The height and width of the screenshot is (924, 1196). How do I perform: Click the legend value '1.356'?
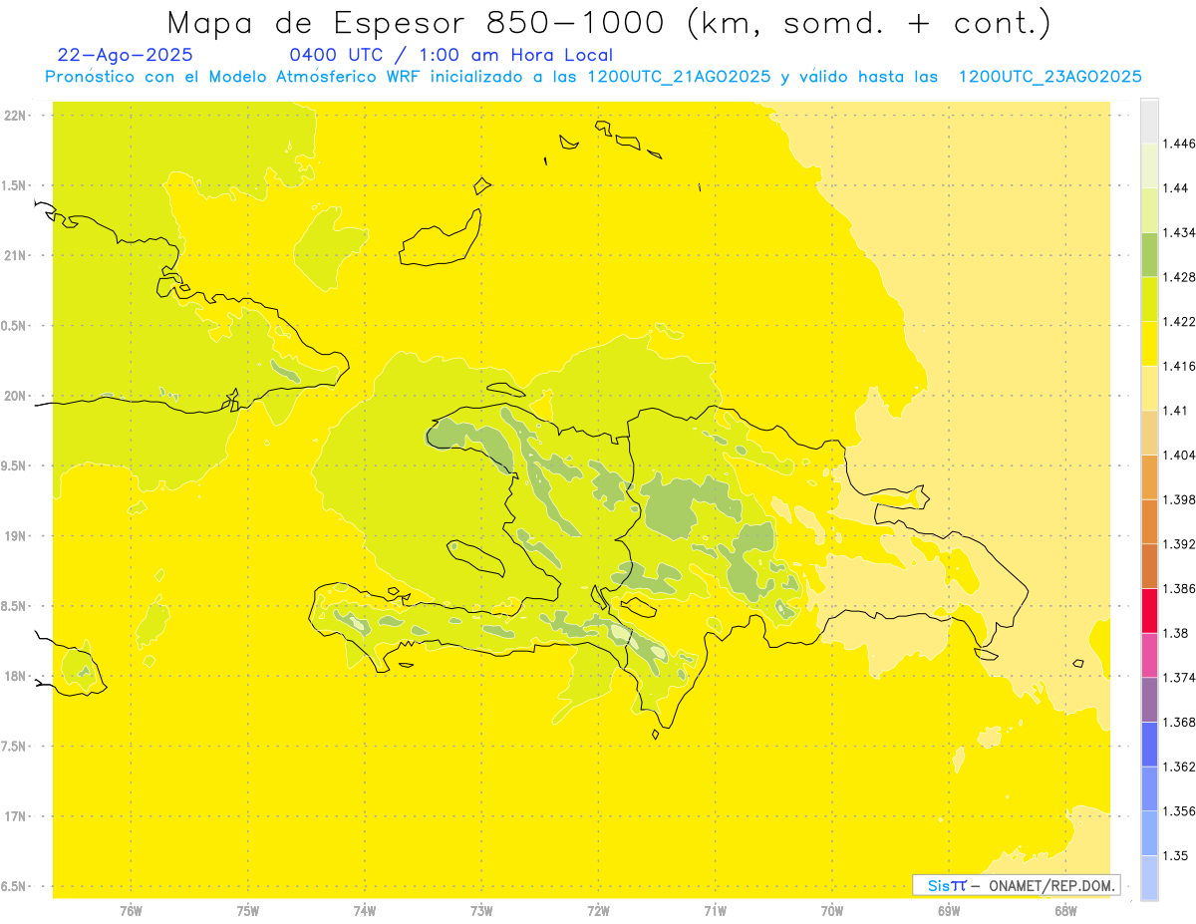[x=1179, y=811]
